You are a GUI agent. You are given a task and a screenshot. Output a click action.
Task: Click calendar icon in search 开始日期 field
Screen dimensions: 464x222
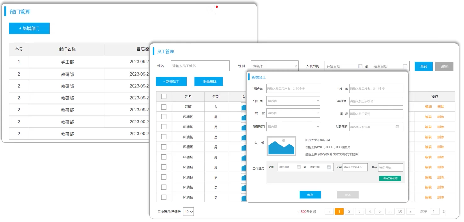coord(360,66)
